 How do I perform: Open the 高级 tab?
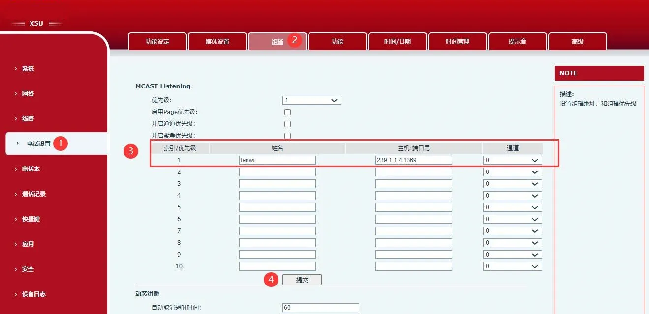point(577,42)
